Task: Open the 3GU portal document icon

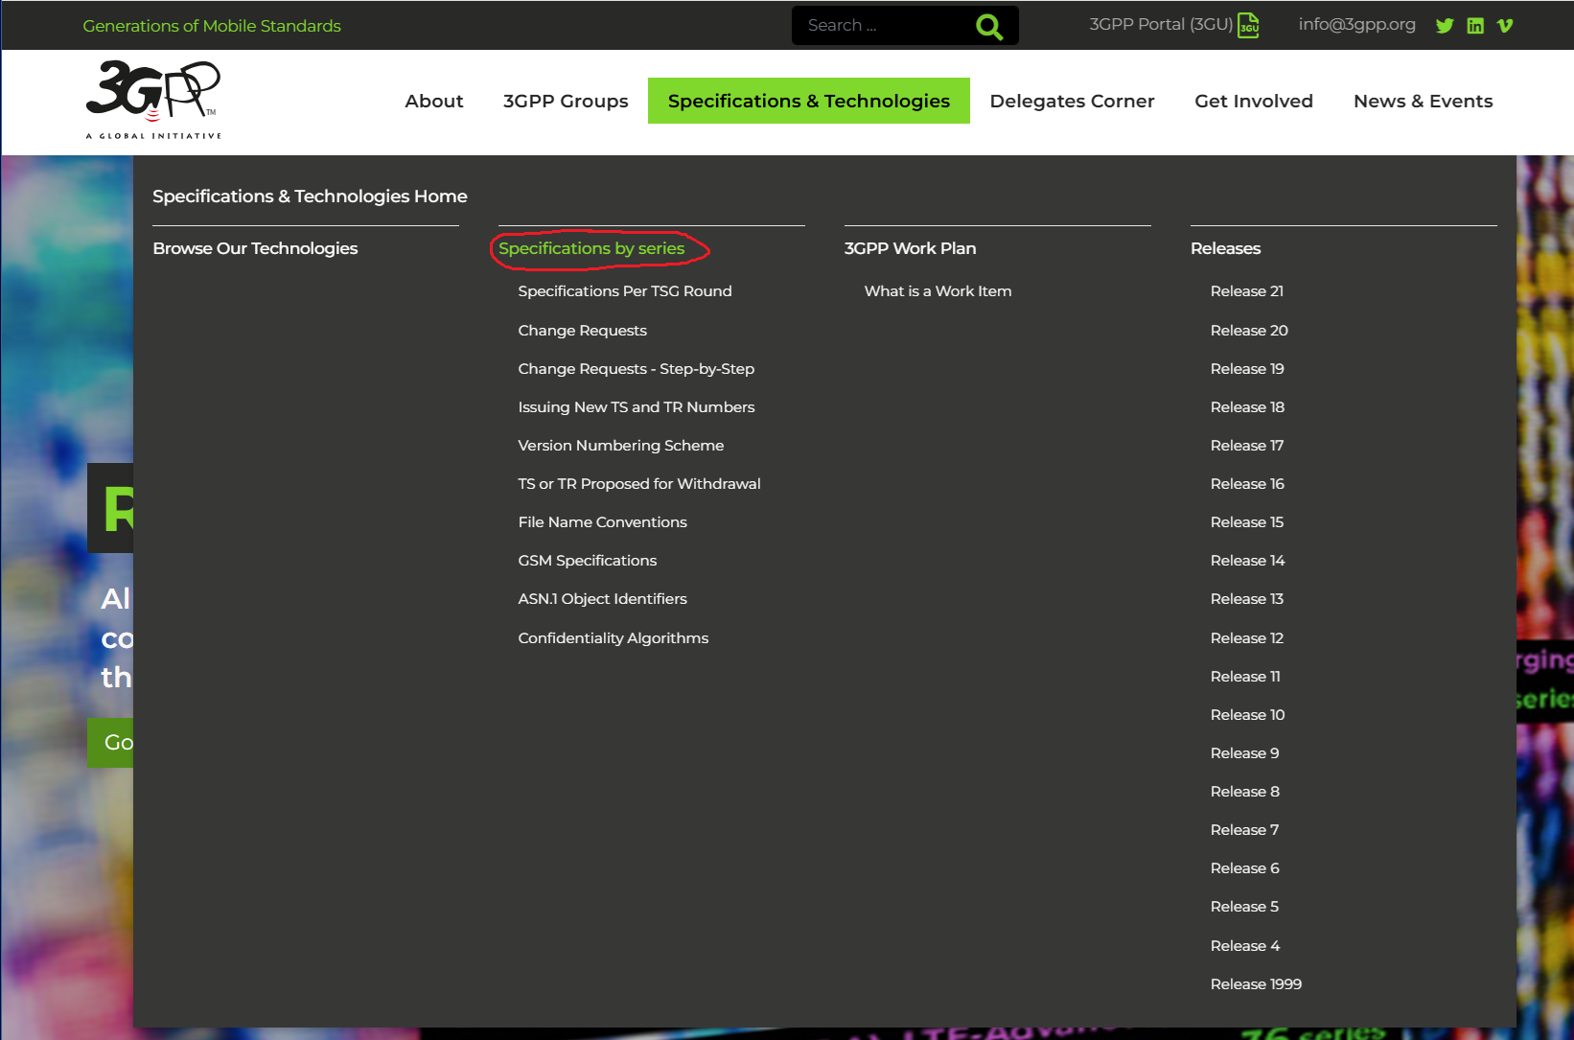Action: click(x=1249, y=25)
